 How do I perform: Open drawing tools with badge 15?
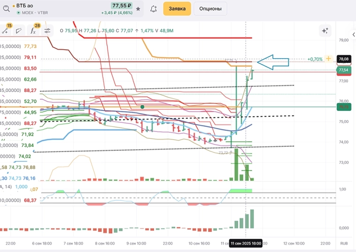[6, 31]
